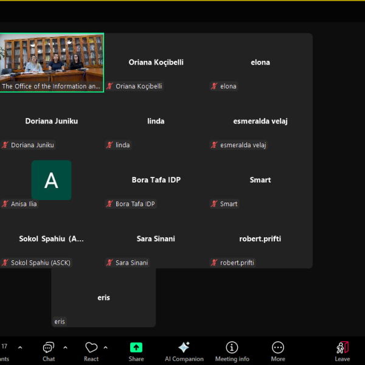Click the React heart icon
The width and height of the screenshot is (365, 365).
(91, 348)
